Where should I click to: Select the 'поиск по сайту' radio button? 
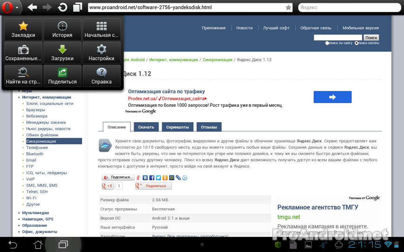327,43
